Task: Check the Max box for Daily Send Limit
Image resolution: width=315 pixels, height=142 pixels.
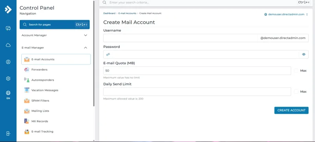Action: pyautogui.click(x=296, y=92)
